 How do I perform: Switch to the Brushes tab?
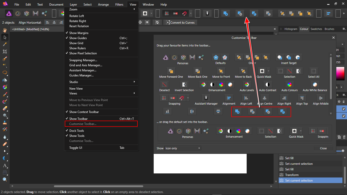point(329,29)
